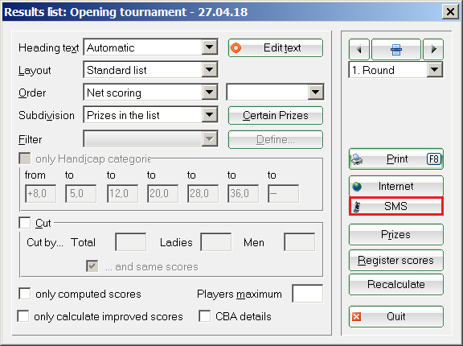Open the Subdivision Prizes in the list dropdown
Image resolution: width=463 pixels, height=346 pixels.
pos(209,114)
